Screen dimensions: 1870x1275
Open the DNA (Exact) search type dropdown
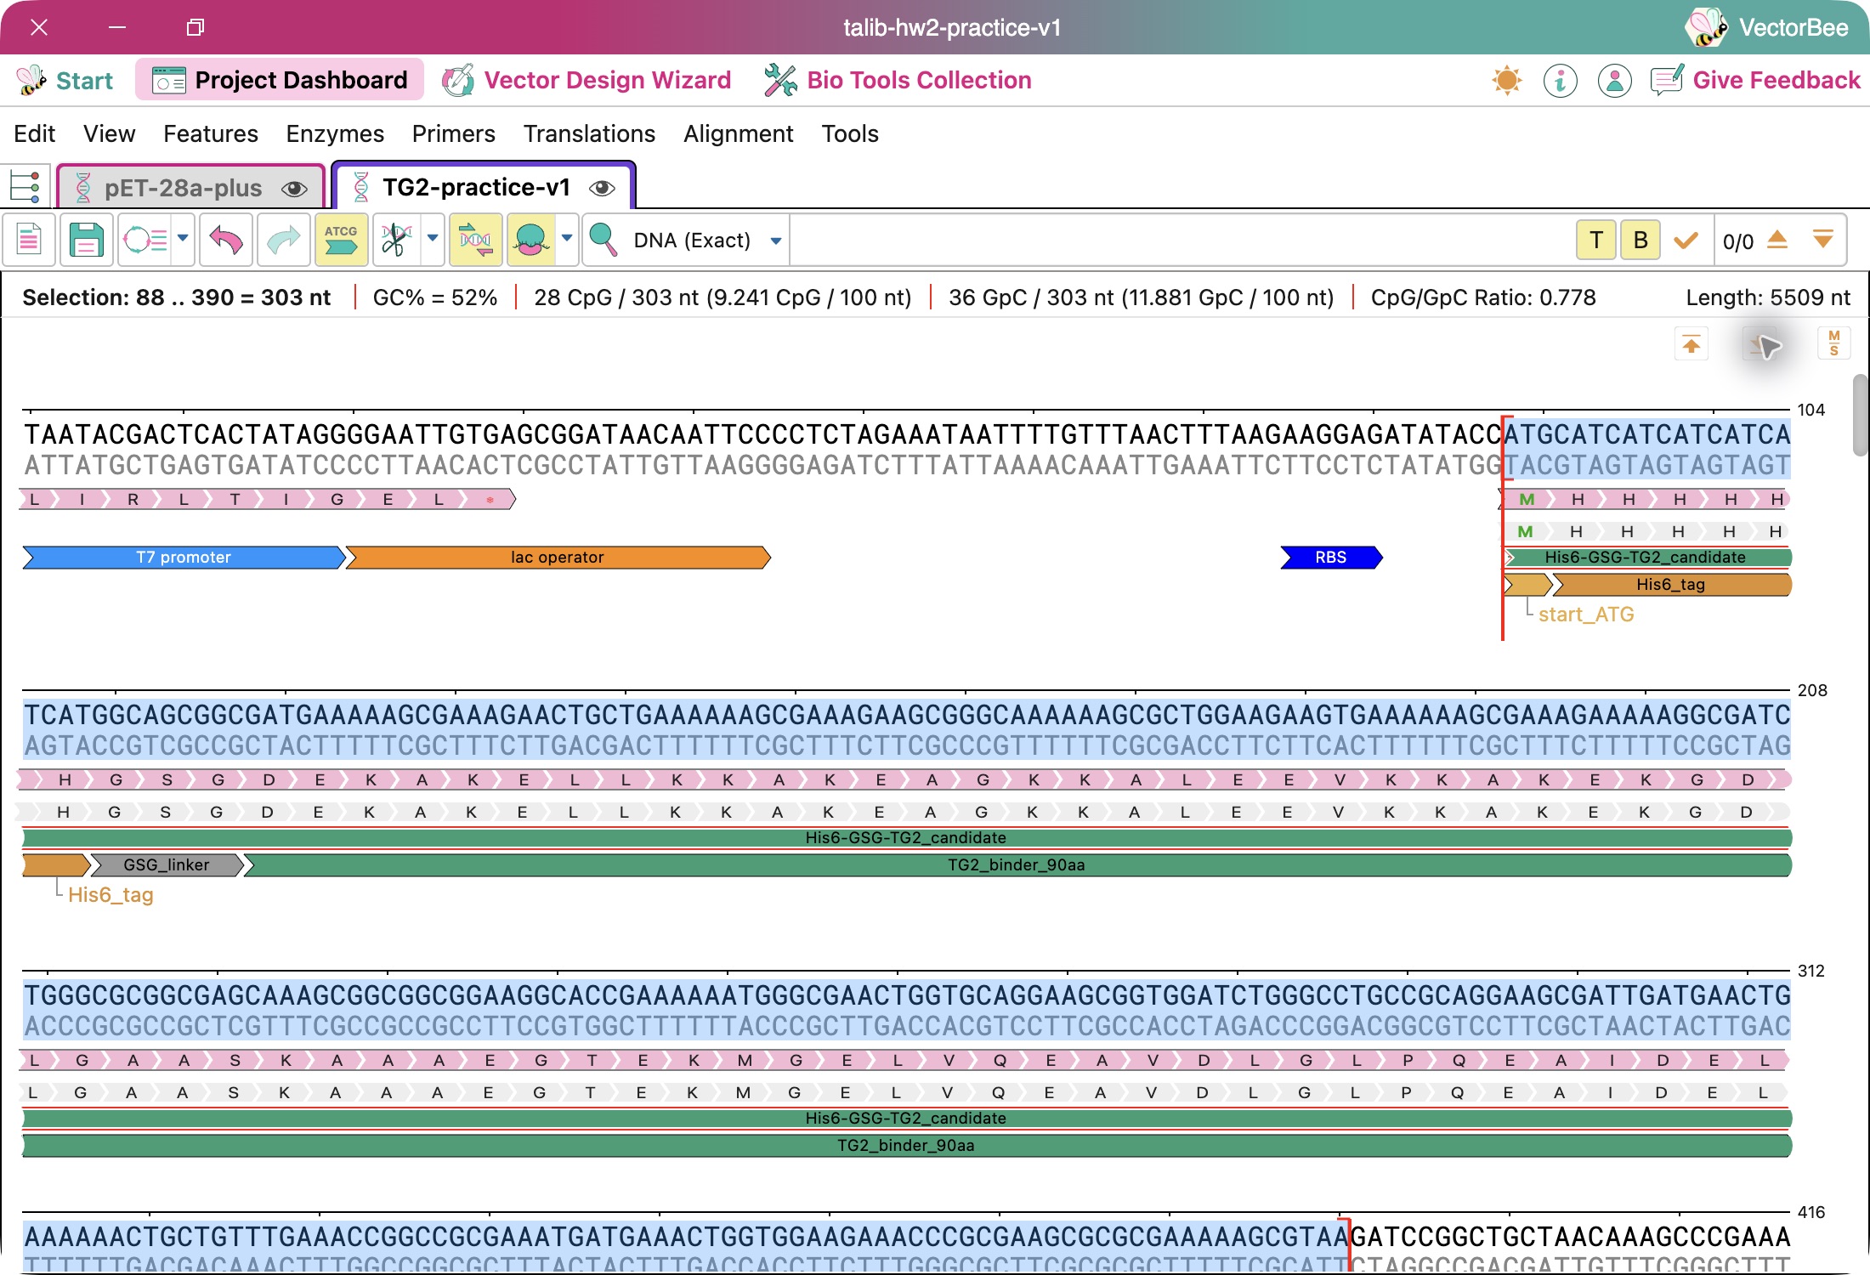[706, 241]
